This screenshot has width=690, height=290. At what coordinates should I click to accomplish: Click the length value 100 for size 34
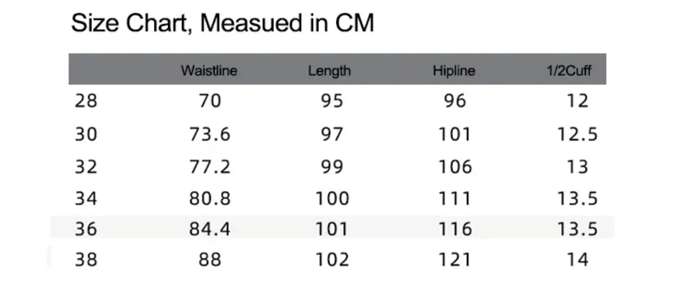click(332, 199)
